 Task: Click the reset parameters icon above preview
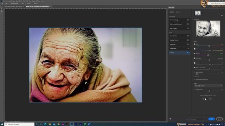click(x=222, y=15)
